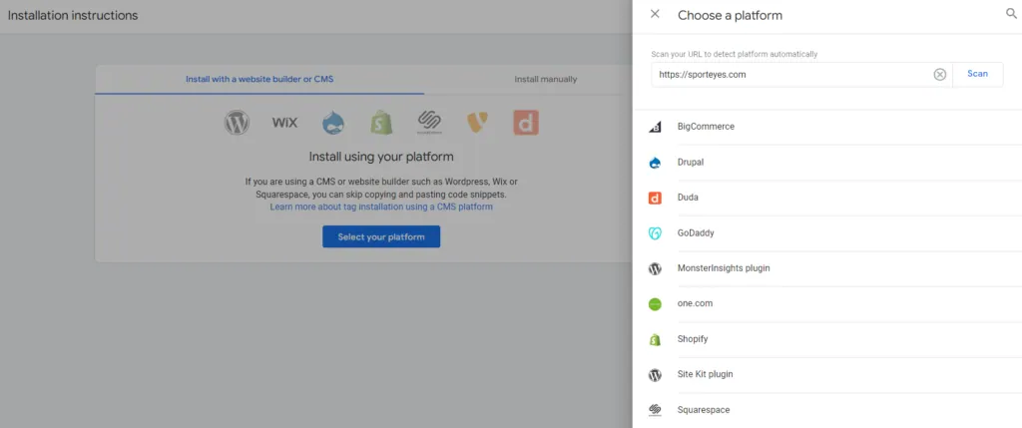This screenshot has width=1022, height=428.
Task: Click the GoDaddy logo icon
Action: coord(655,233)
